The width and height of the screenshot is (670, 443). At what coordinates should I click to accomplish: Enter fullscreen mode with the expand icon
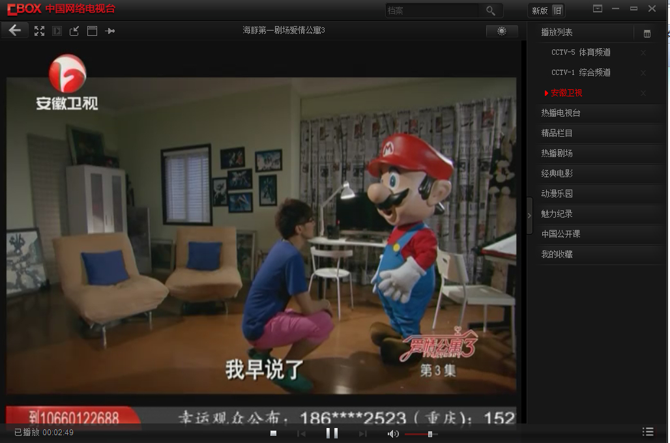click(39, 31)
